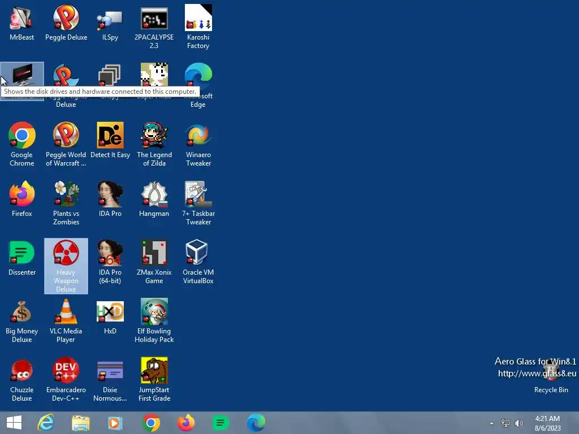Select the dnSpy stacked-windows icon
The height and width of the screenshot is (434, 579).
[x=110, y=75]
